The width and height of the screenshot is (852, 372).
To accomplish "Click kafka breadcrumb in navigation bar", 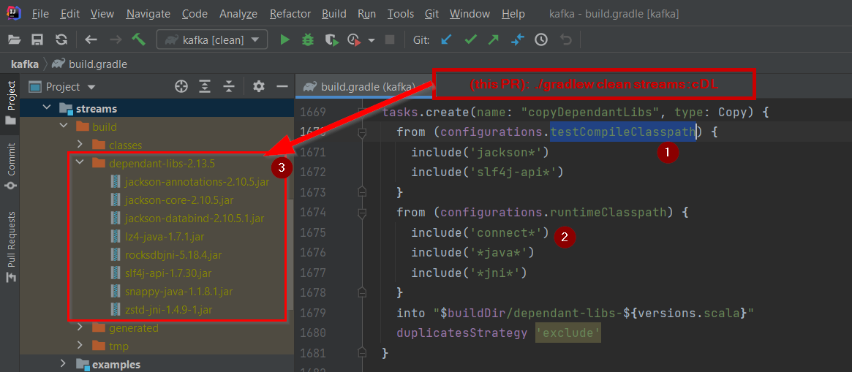I will pyautogui.click(x=24, y=64).
